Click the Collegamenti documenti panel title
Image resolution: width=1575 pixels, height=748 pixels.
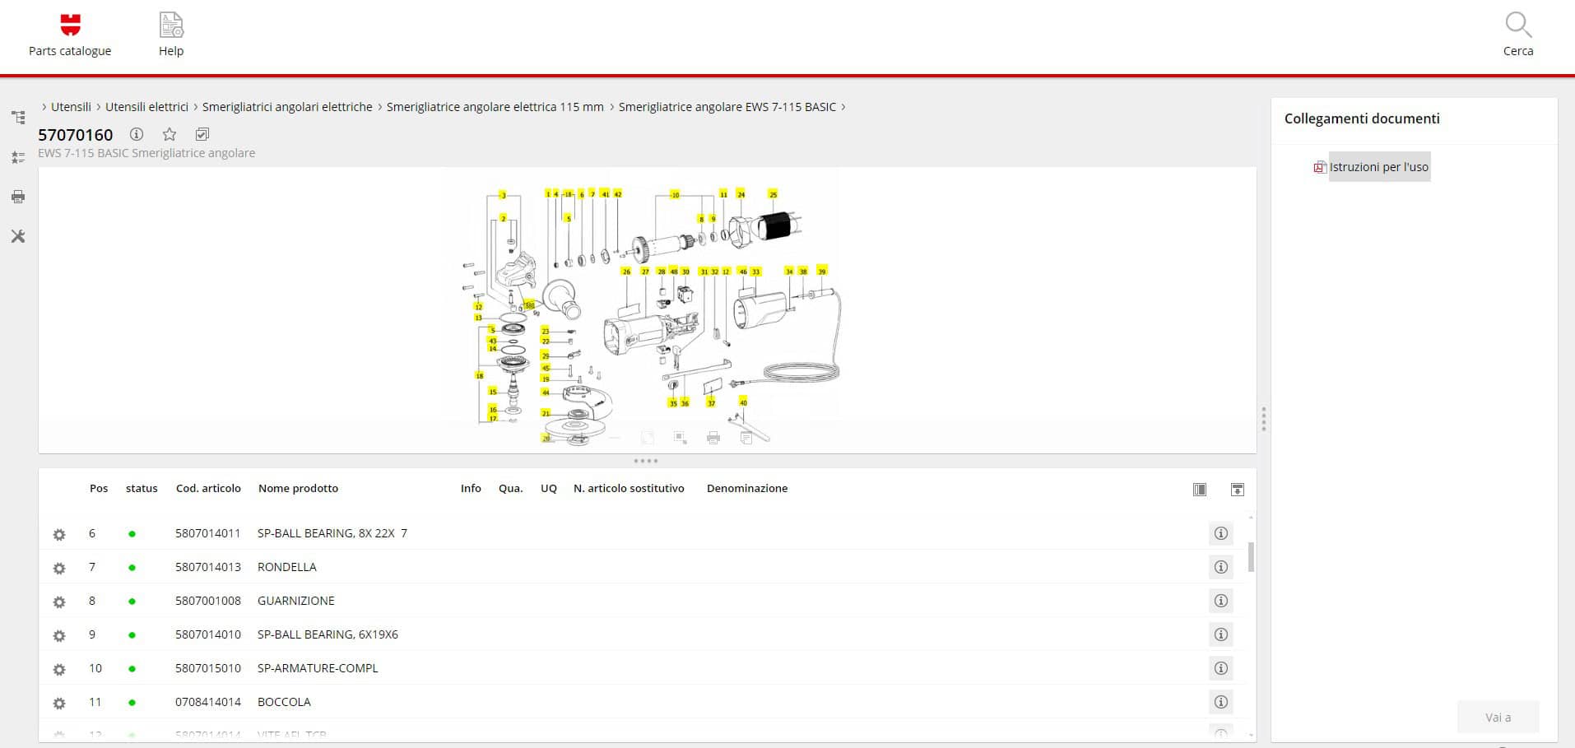click(x=1362, y=118)
